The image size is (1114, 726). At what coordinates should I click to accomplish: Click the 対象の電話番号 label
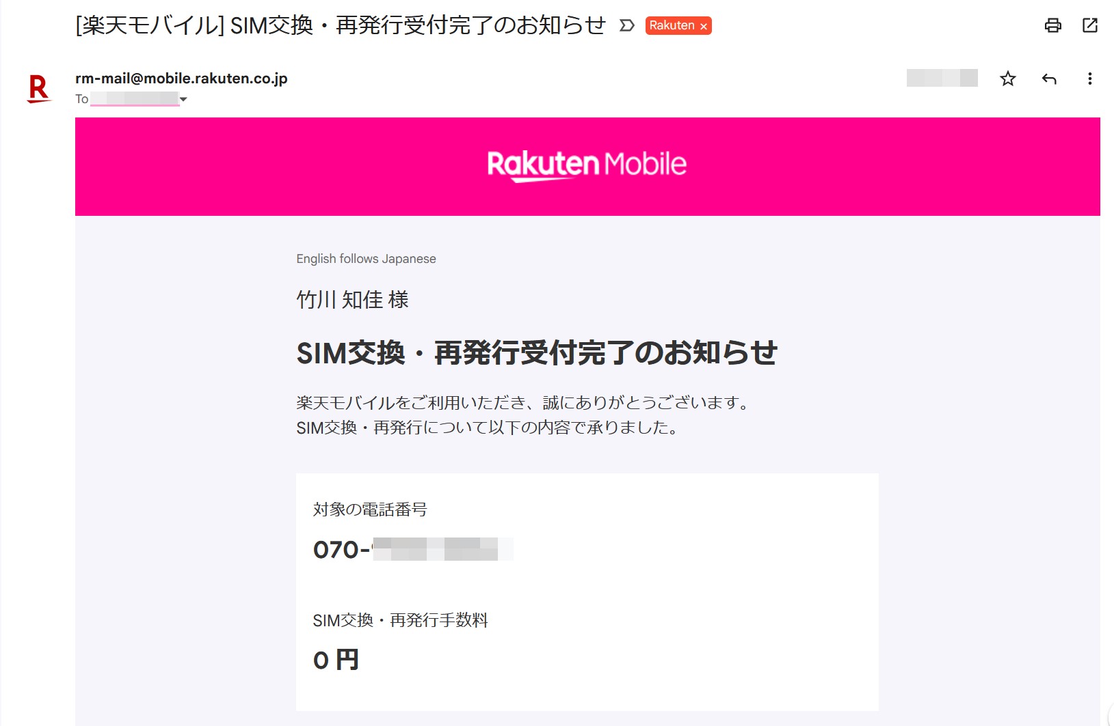tap(370, 509)
